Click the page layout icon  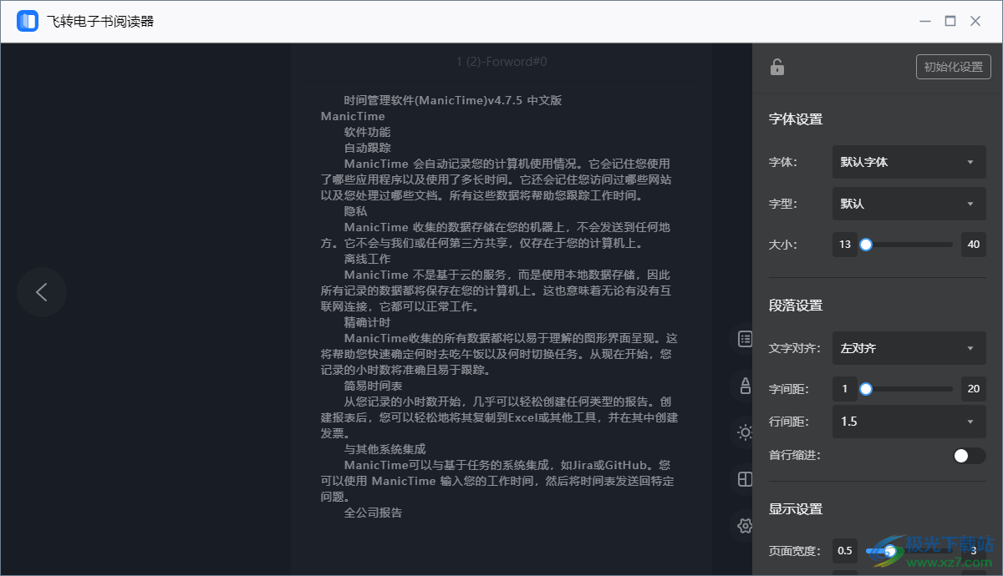coord(744,479)
